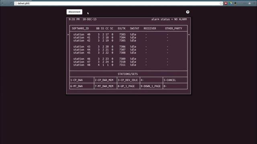
Task: Click extension number 7304
Action: (122, 38)
